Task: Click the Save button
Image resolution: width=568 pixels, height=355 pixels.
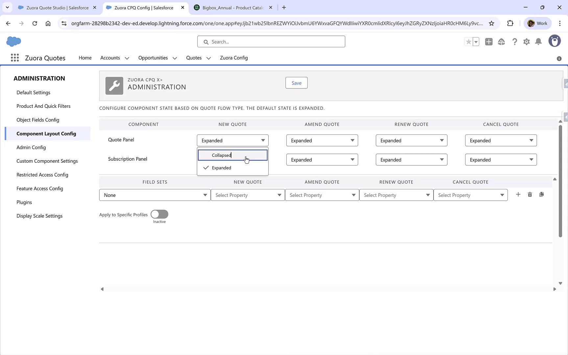Action: (x=296, y=83)
